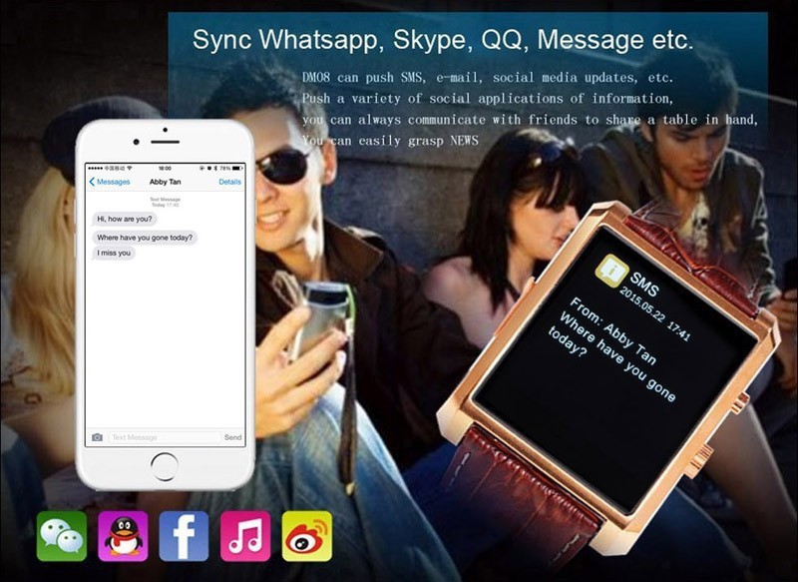Tap the "I miss you" message bubble
This screenshot has width=798, height=582.
coord(113,254)
